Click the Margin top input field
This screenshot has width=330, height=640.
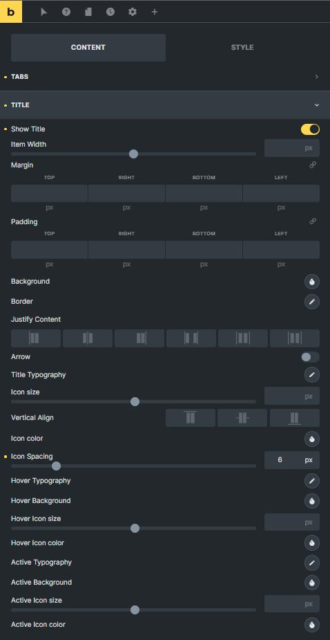coord(49,194)
